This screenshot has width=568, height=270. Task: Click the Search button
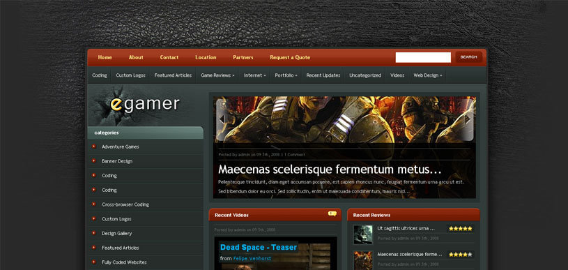(469, 57)
